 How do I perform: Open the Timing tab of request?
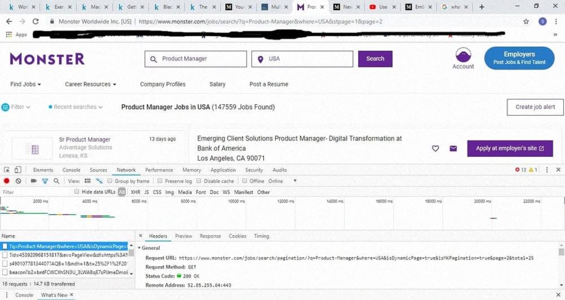(x=262, y=236)
